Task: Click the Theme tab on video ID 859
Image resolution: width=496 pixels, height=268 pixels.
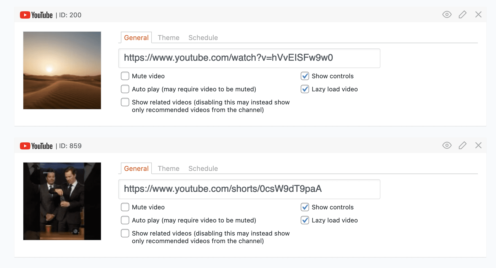Action: coord(168,169)
